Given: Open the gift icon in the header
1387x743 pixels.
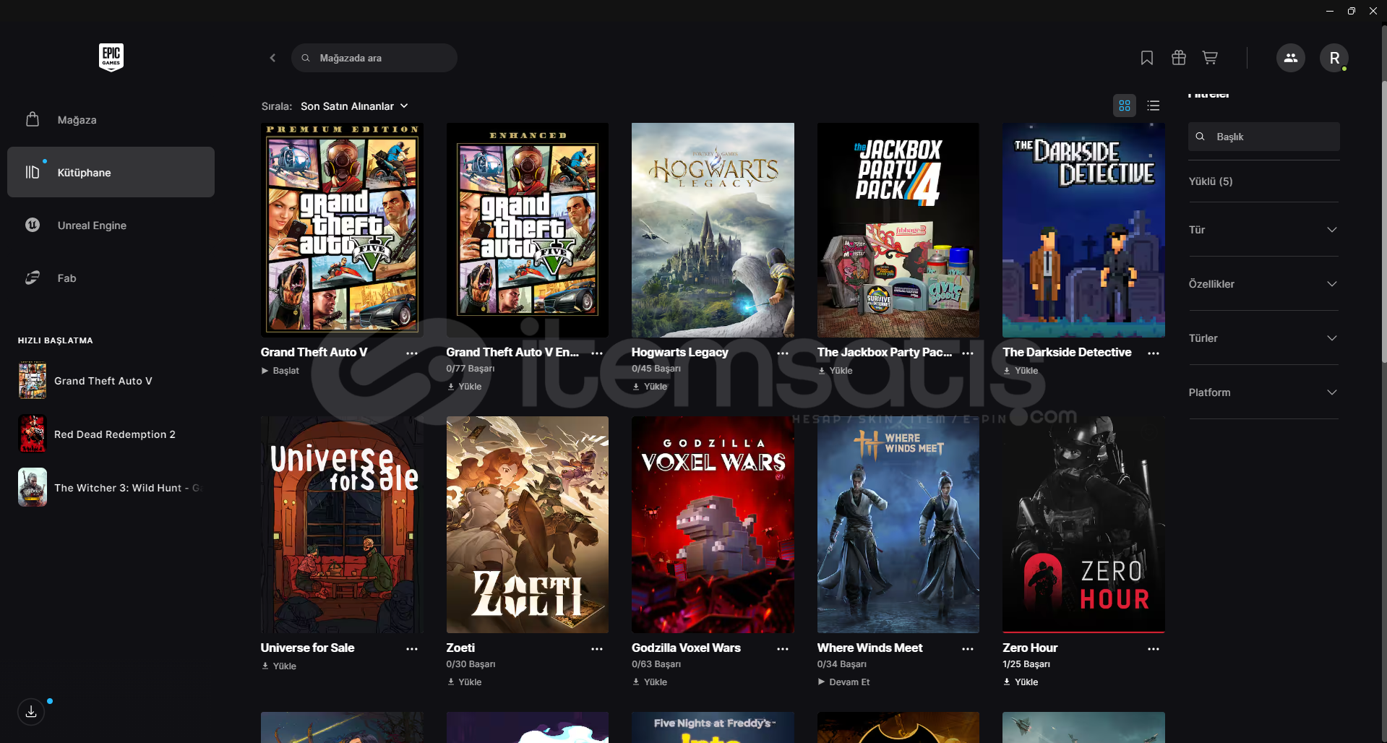Looking at the screenshot, I should pyautogui.click(x=1179, y=58).
